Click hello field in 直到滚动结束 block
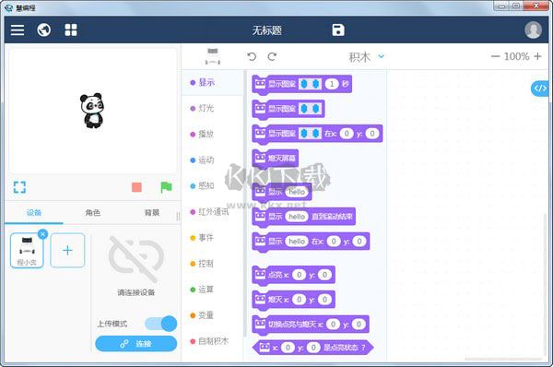This screenshot has width=553, height=367. [x=297, y=217]
